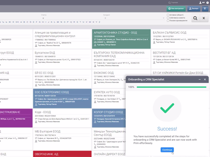Click the Success! heading text
The width and height of the screenshot is (210, 157).
tap(167, 129)
